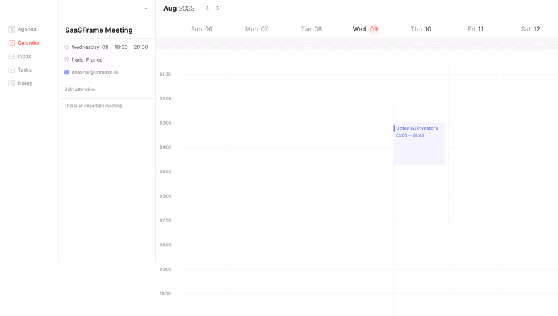This screenshot has width=558, height=316.
Task: Select attendee antoine@unmake.io
Action: coord(95,72)
